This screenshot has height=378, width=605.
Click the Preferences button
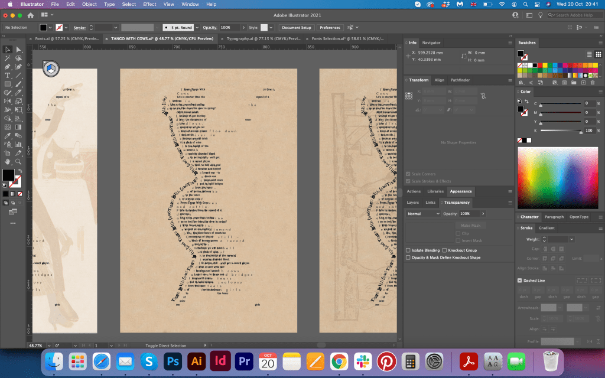330,27
